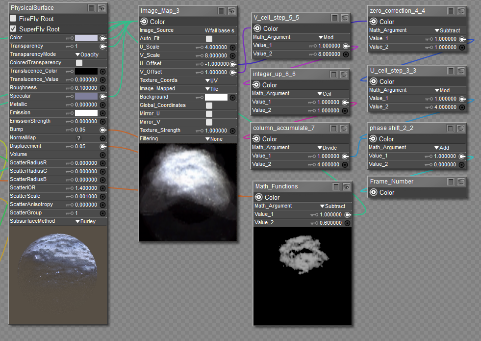Click the Frame_Number Color output socket
The height and width of the screenshot is (341, 481).
373,192
